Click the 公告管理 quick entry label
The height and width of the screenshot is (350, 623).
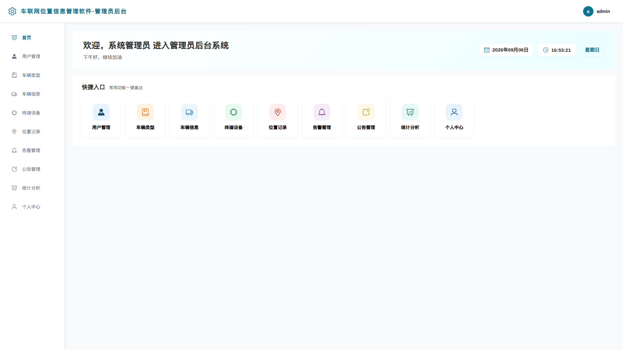(366, 127)
